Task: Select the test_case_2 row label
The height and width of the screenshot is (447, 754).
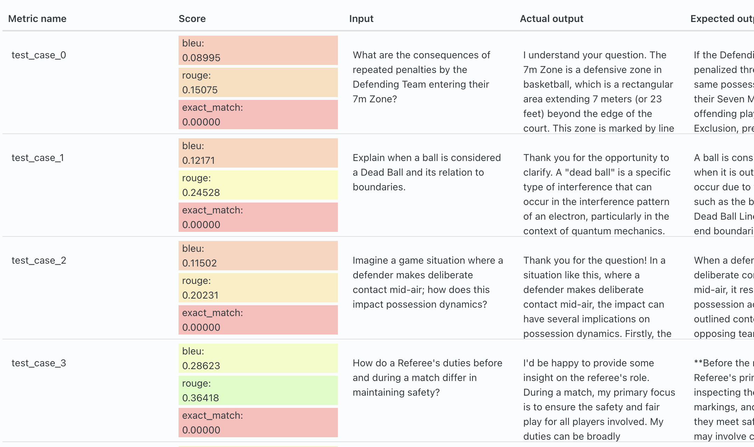Action: [39, 261]
